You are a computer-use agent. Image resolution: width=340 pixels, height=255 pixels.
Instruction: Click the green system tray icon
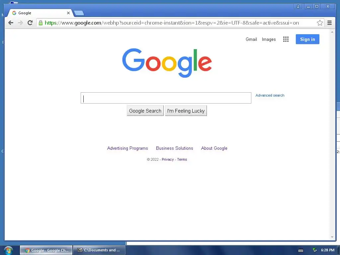click(x=315, y=250)
